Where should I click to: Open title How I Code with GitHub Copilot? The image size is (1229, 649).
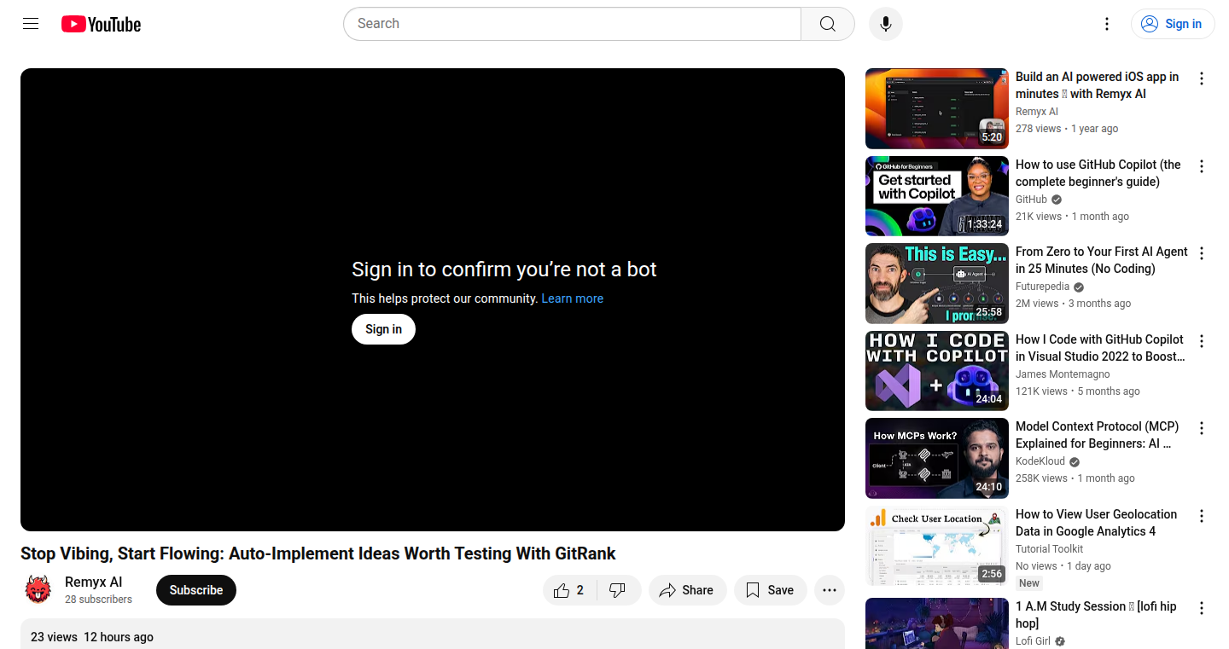tap(1100, 348)
